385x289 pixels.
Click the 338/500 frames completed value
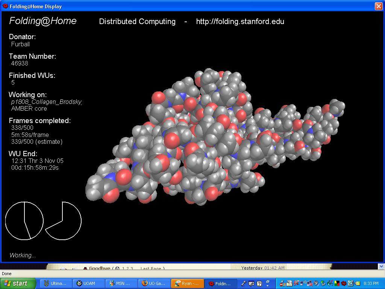coord(22,128)
